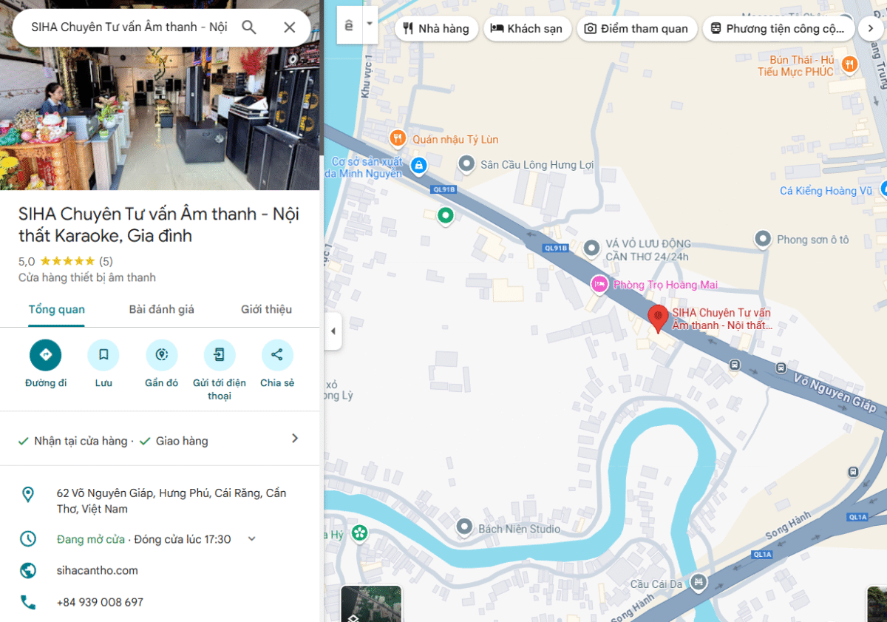Click the Đang mở cửa hours text
Viewport: 887px width, 622px height.
point(91,539)
